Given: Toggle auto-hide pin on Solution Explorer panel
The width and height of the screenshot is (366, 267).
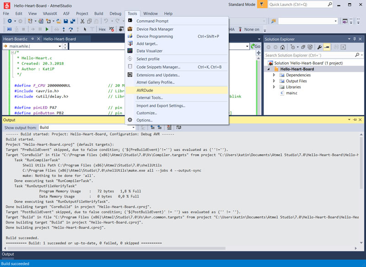Looking at the screenshot, I should click(355, 39).
